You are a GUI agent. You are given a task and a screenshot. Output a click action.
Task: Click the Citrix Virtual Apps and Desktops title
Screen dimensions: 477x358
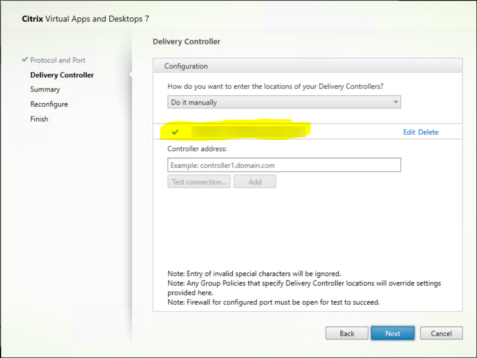[x=86, y=19]
